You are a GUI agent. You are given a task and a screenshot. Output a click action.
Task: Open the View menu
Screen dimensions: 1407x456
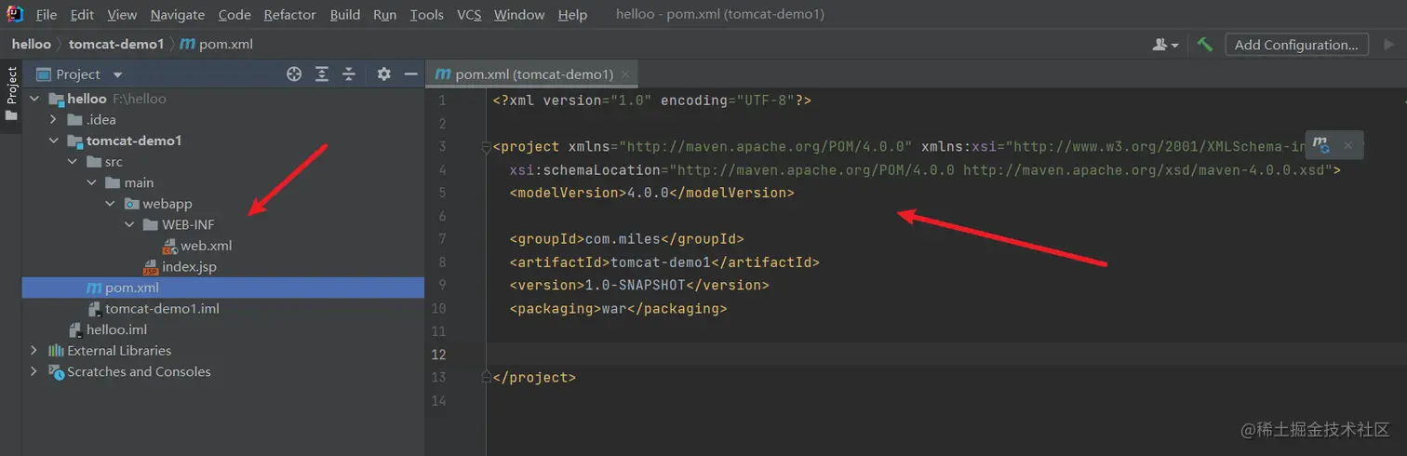(x=122, y=15)
